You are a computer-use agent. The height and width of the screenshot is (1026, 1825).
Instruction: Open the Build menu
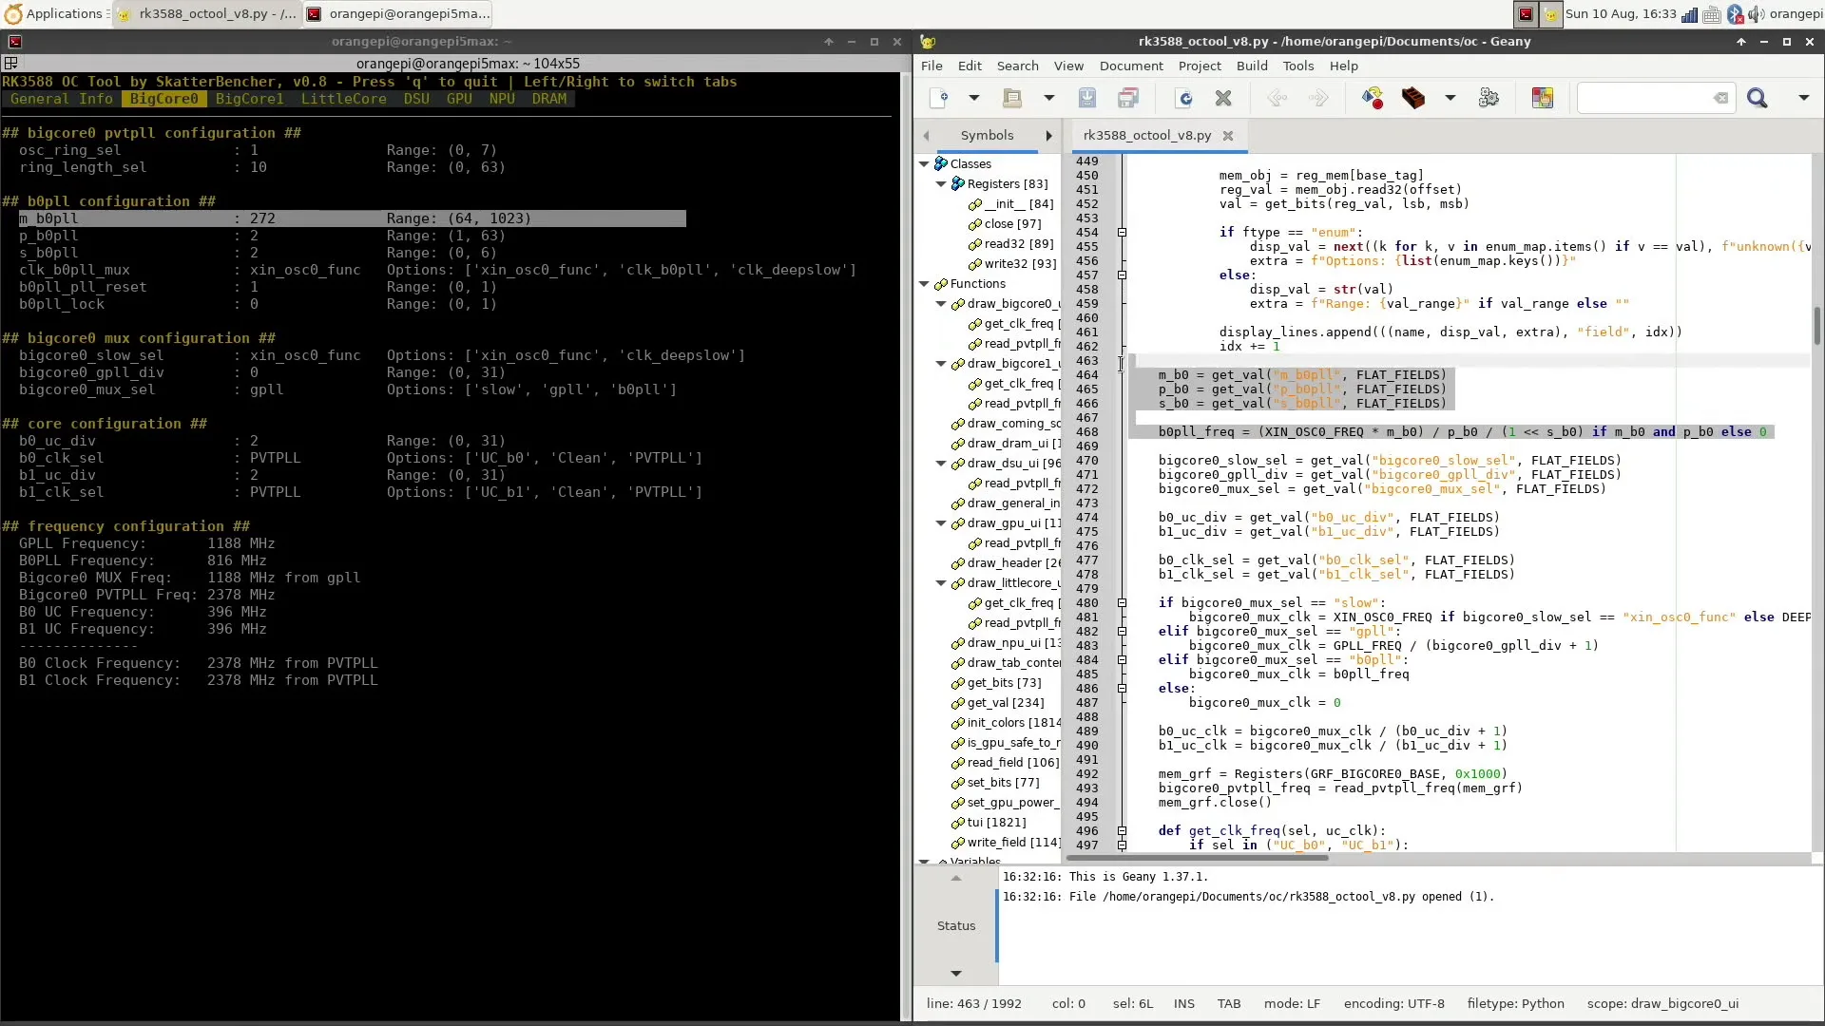point(1251,66)
